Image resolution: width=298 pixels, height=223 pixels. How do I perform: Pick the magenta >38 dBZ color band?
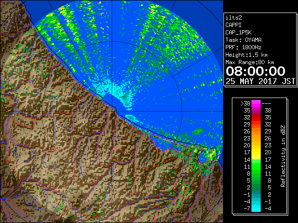tap(256, 104)
